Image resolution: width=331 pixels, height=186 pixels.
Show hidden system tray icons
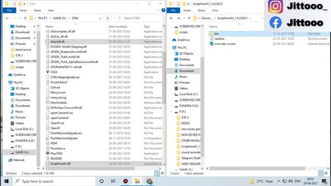(279, 181)
